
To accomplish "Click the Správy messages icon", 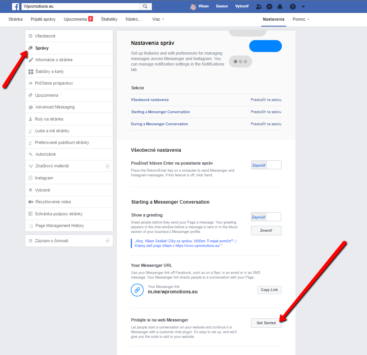I will coord(30,48).
